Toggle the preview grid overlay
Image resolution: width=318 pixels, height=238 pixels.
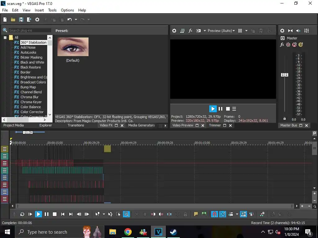click(240, 31)
